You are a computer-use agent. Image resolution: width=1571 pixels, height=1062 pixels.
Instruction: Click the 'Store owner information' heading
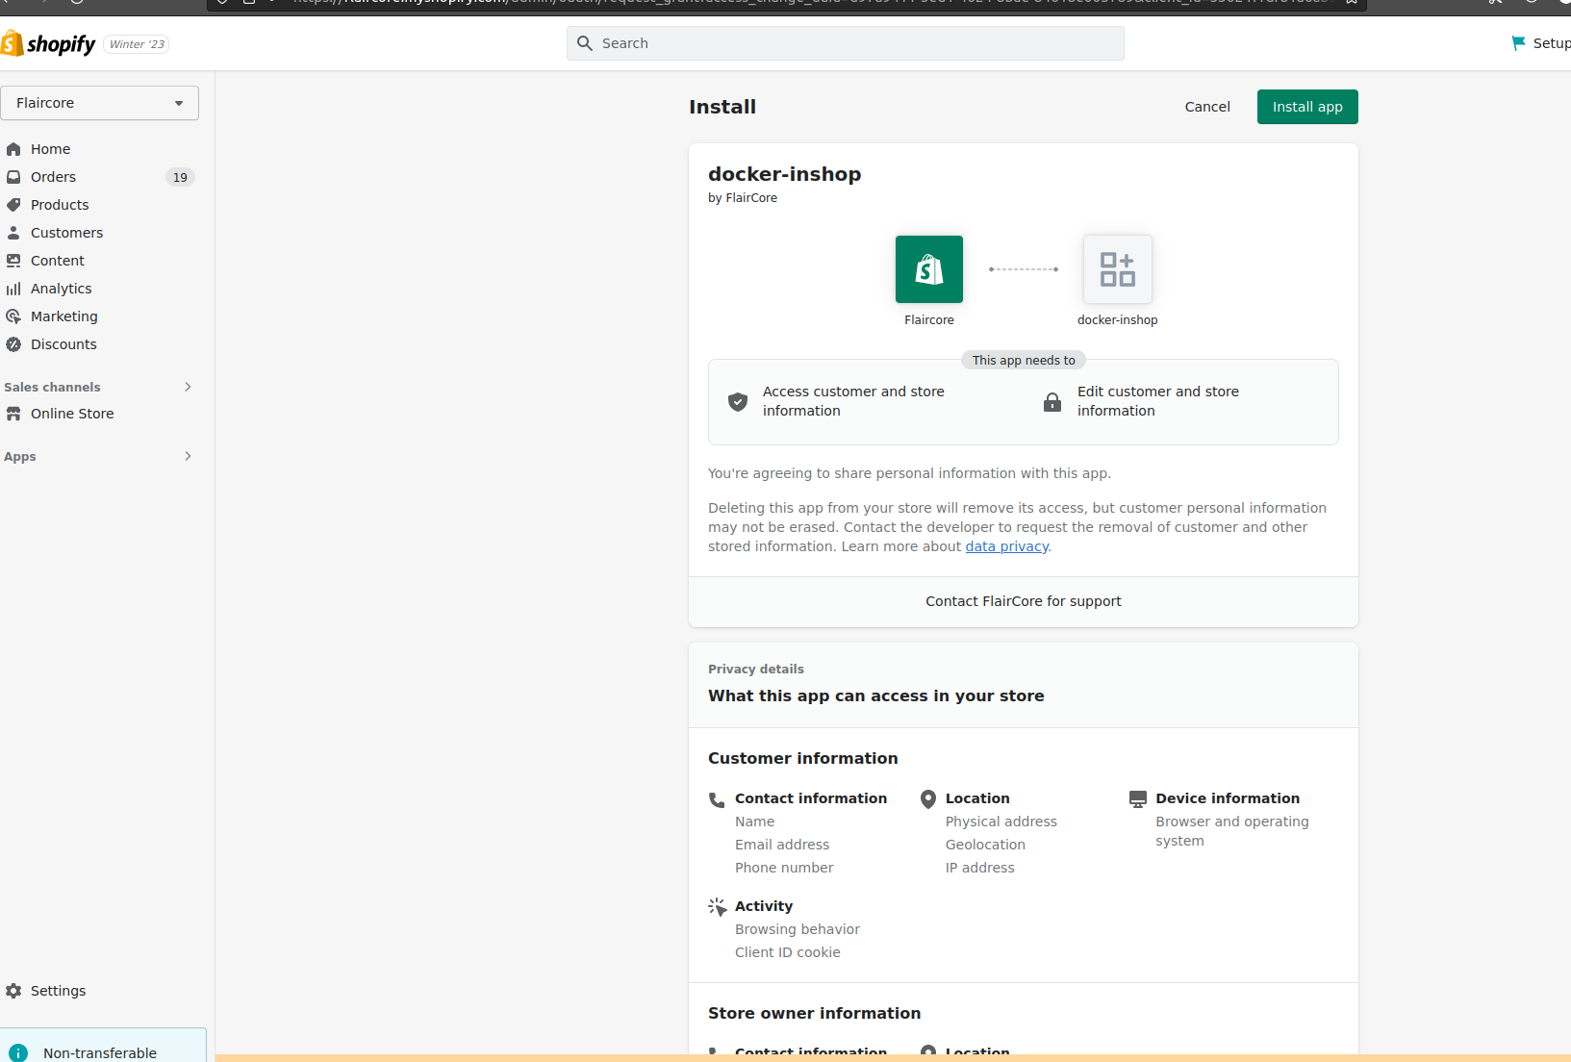pos(814,1013)
